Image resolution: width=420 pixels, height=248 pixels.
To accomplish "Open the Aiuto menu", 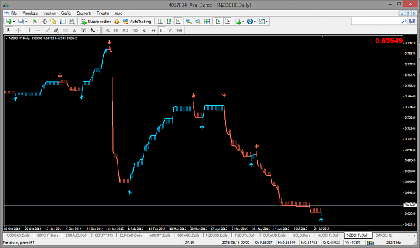I will click(118, 13).
